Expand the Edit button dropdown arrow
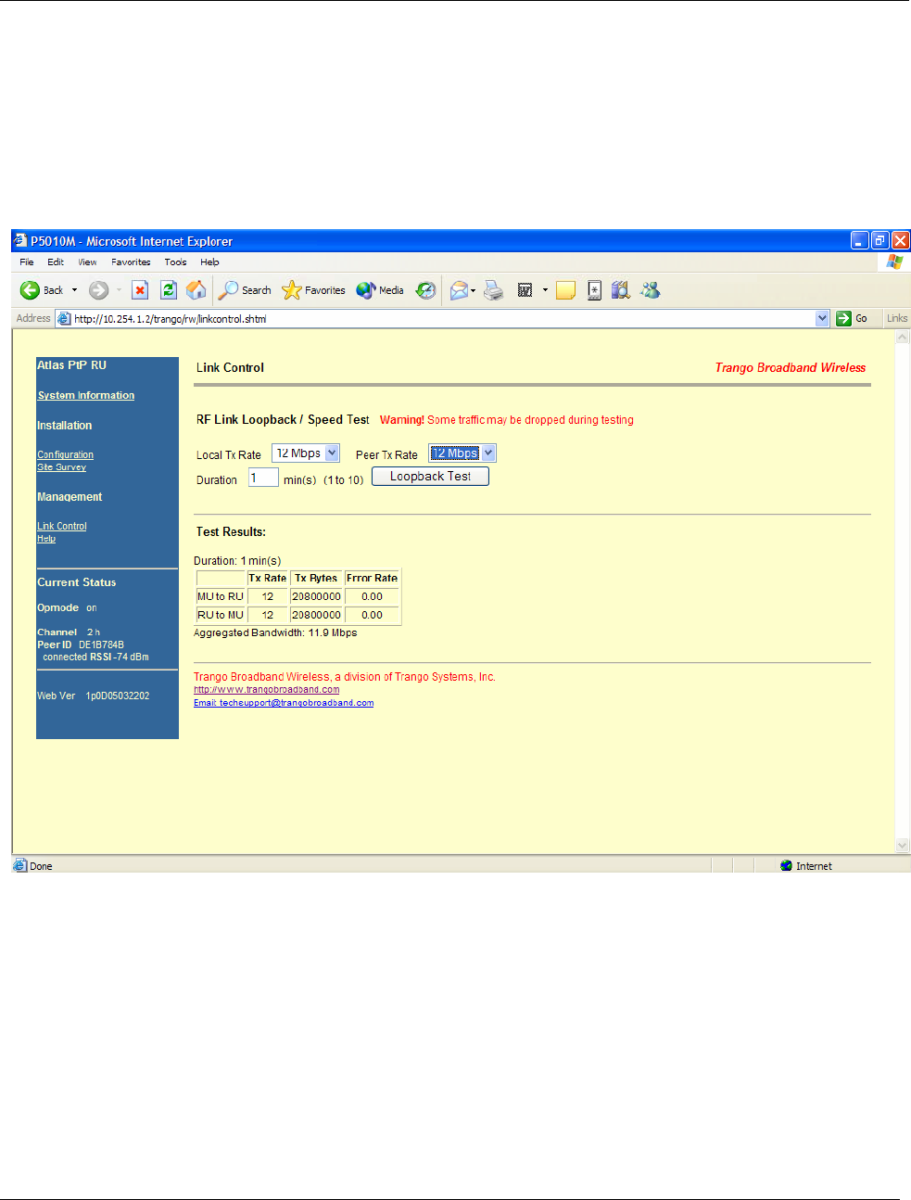 (x=545, y=290)
